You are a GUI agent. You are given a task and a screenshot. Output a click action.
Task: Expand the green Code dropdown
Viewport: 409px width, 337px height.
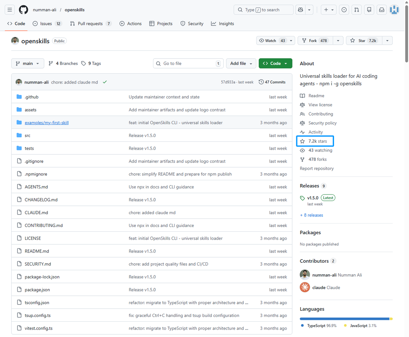(x=275, y=63)
